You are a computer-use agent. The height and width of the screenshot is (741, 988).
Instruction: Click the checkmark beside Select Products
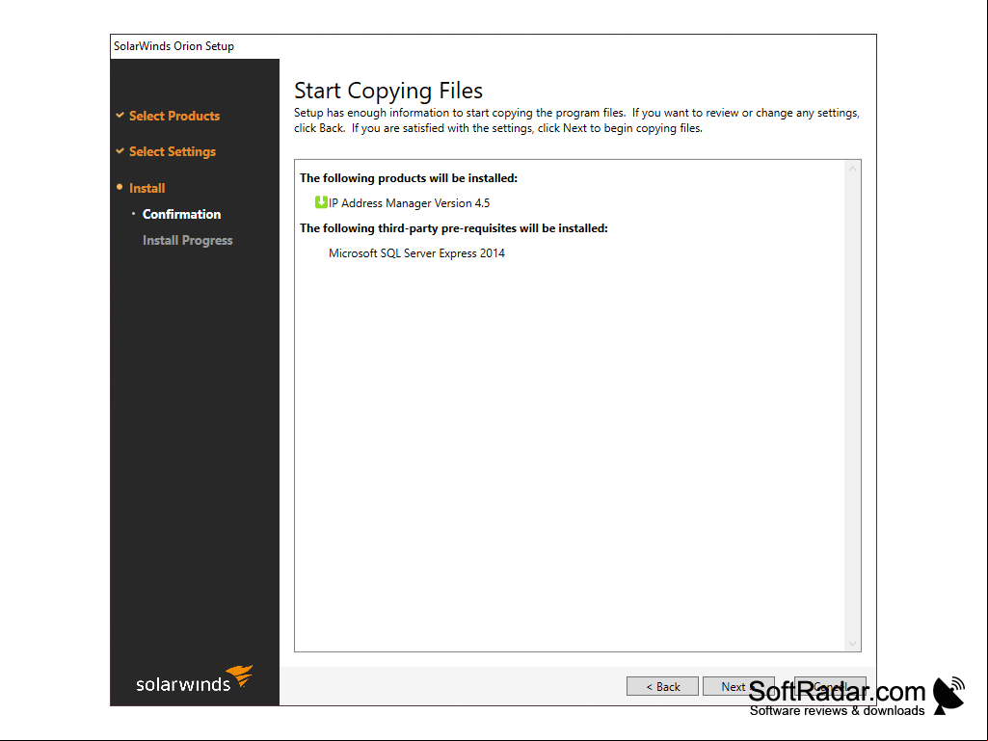point(120,116)
